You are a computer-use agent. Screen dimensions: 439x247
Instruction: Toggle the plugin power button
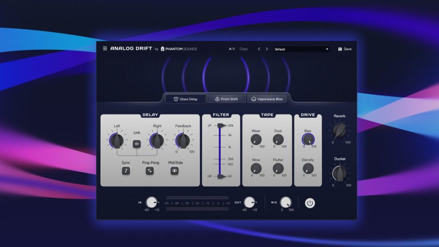(310, 203)
